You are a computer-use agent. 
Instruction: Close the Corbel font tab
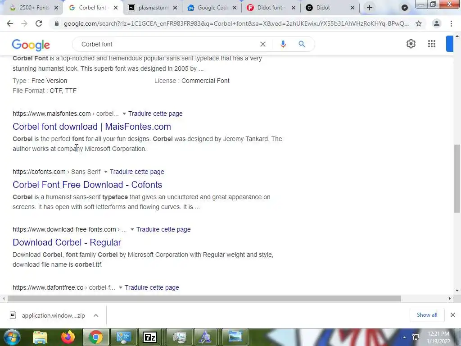116,8
